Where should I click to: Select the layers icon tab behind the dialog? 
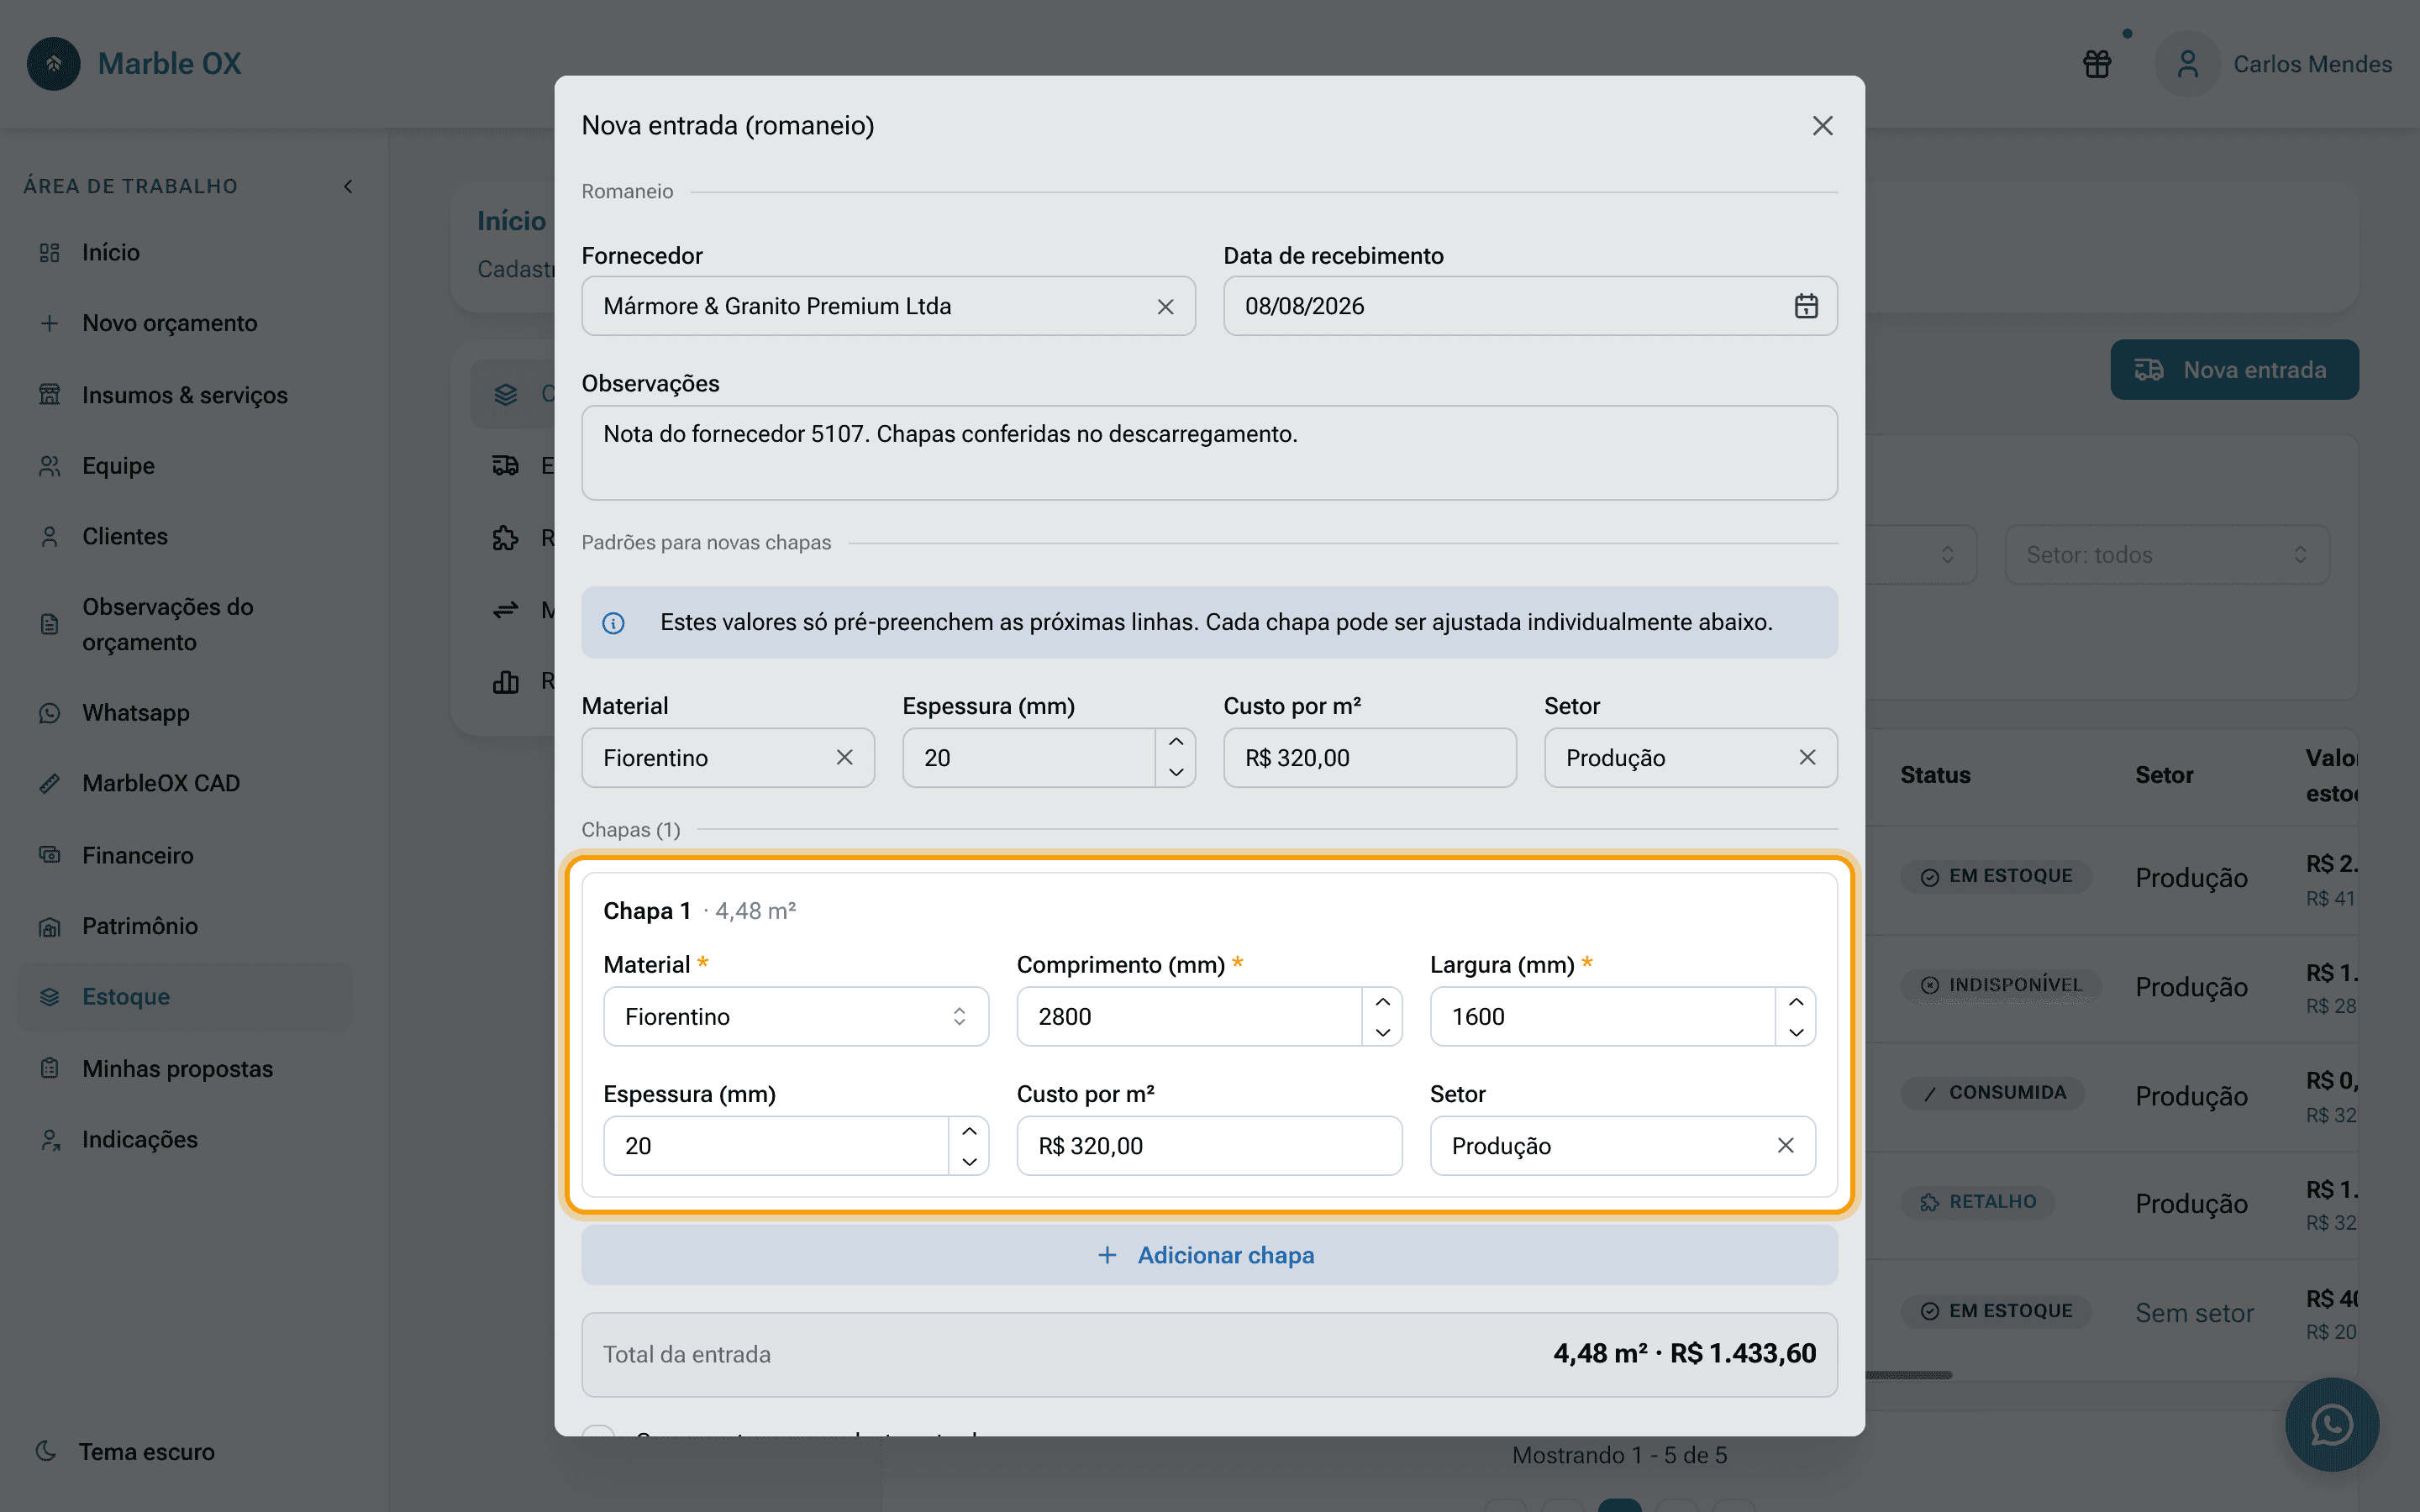pyautogui.click(x=506, y=394)
